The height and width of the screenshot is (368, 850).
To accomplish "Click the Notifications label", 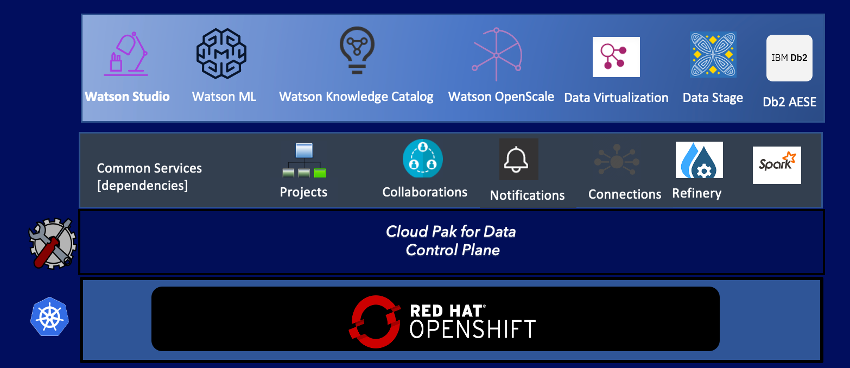I will tap(527, 195).
